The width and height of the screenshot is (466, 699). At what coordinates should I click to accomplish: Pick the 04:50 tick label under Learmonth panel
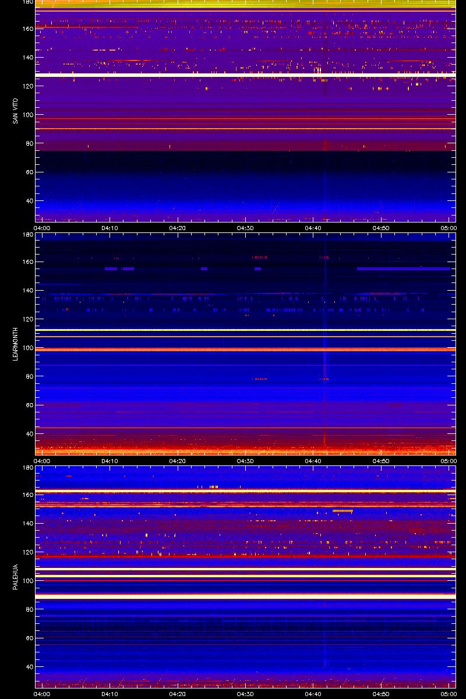[381, 461]
